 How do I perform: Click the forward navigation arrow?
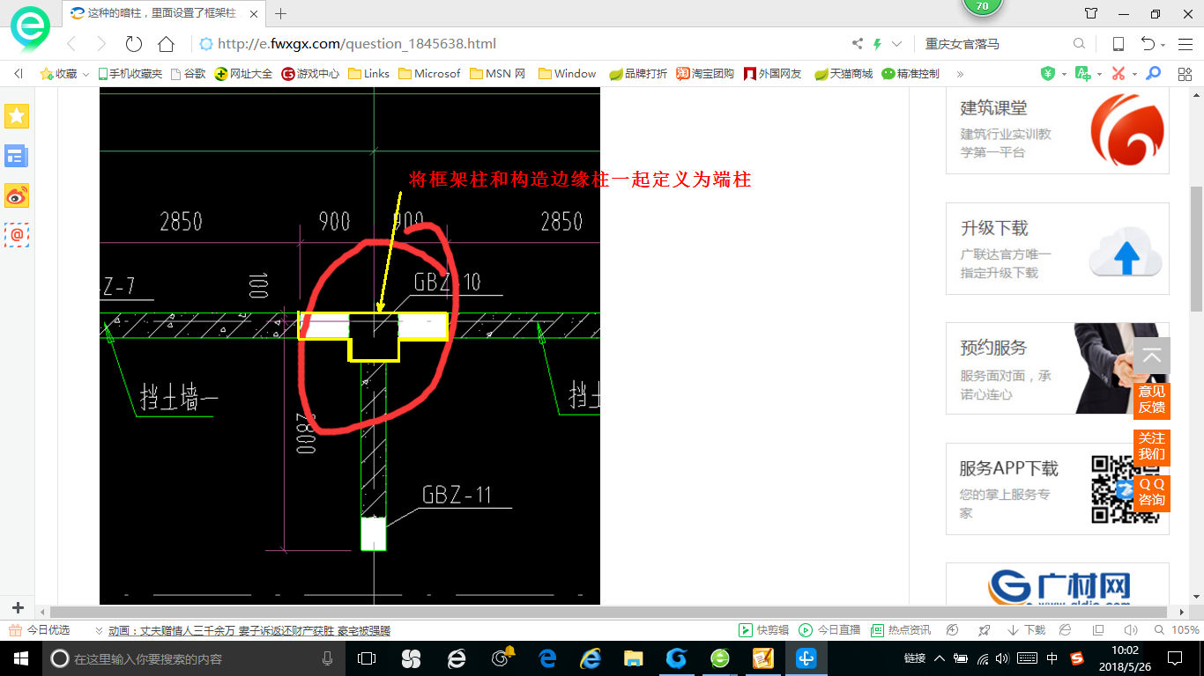[101, 44]
